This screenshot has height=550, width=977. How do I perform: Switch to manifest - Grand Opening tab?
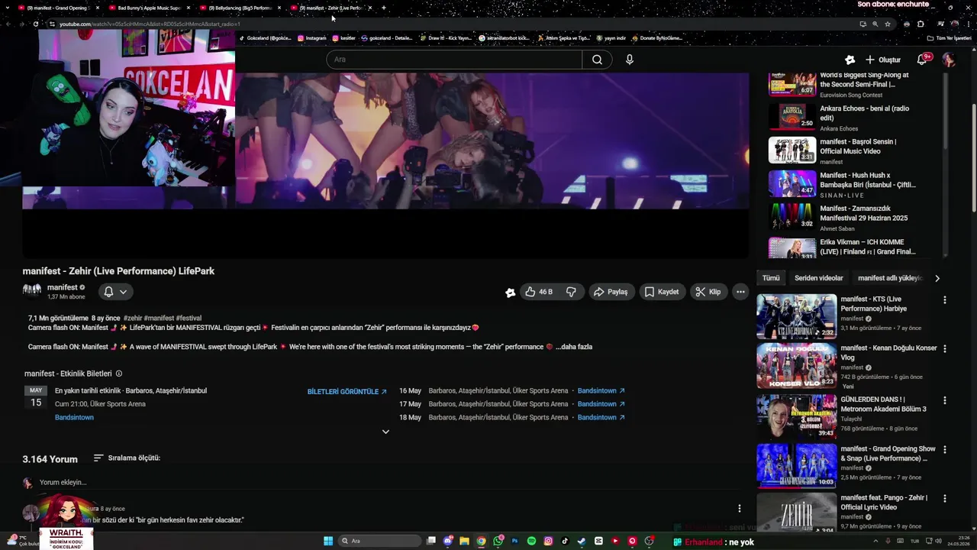[57, 8]
